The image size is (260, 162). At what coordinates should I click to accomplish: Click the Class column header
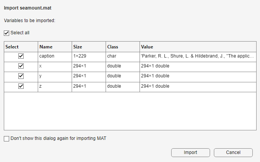112,47
